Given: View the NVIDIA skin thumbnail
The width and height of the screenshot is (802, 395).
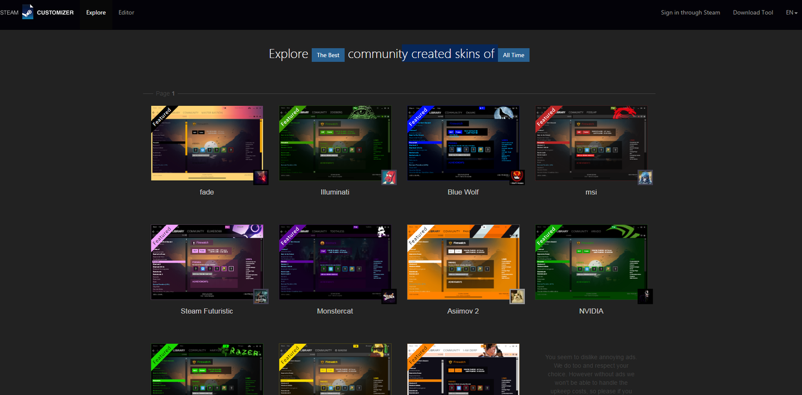Looking at the screenshot, I should pos(591,261).
